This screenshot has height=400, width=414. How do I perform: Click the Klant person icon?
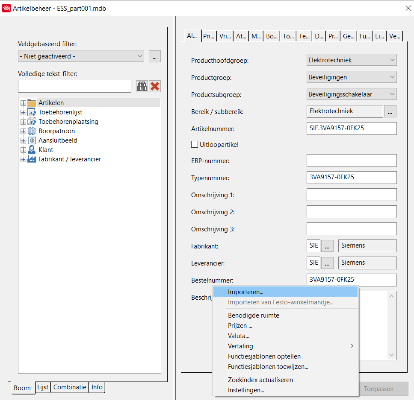click(x=32, y=150)
